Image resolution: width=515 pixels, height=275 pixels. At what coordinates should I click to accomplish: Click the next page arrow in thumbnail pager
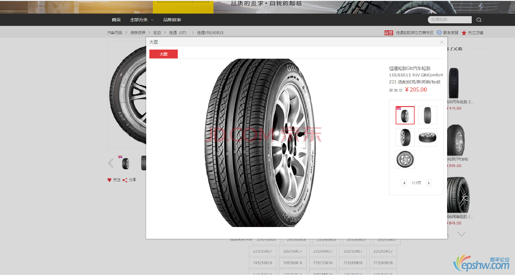click(429, 183)
